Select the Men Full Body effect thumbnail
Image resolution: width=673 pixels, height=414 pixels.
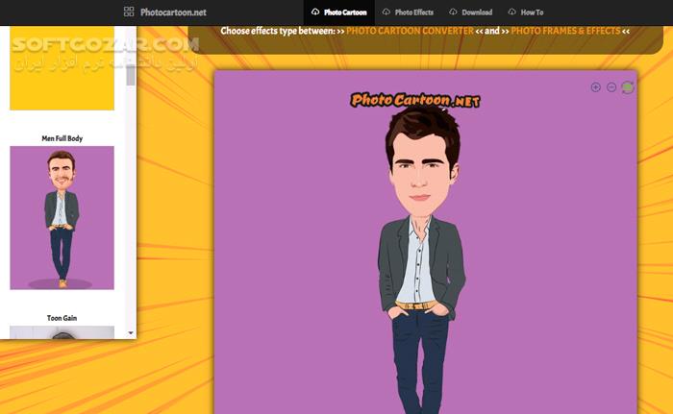[62, 217]
